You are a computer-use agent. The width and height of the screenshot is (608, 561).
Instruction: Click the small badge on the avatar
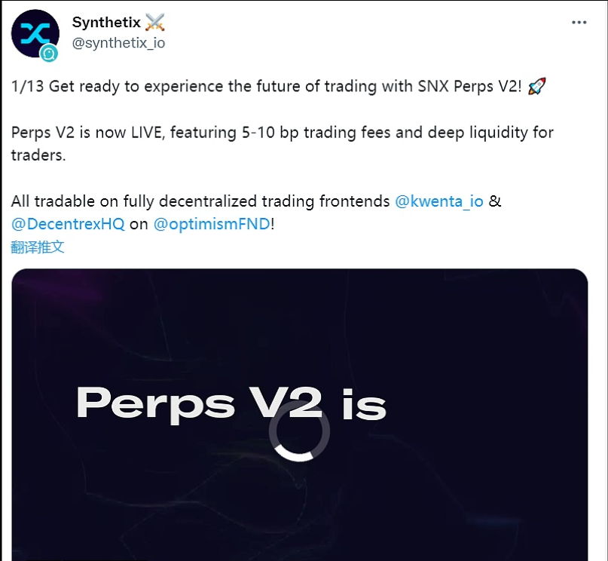(50, 53)
